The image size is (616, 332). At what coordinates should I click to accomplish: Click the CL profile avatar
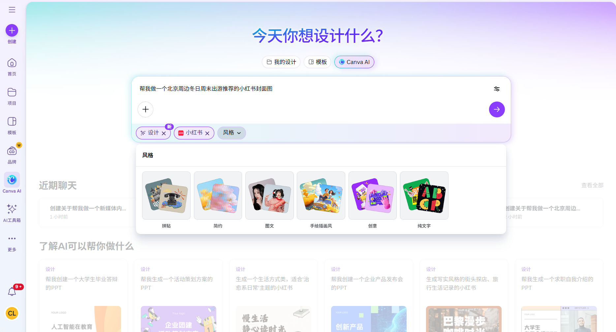(12, 313)
